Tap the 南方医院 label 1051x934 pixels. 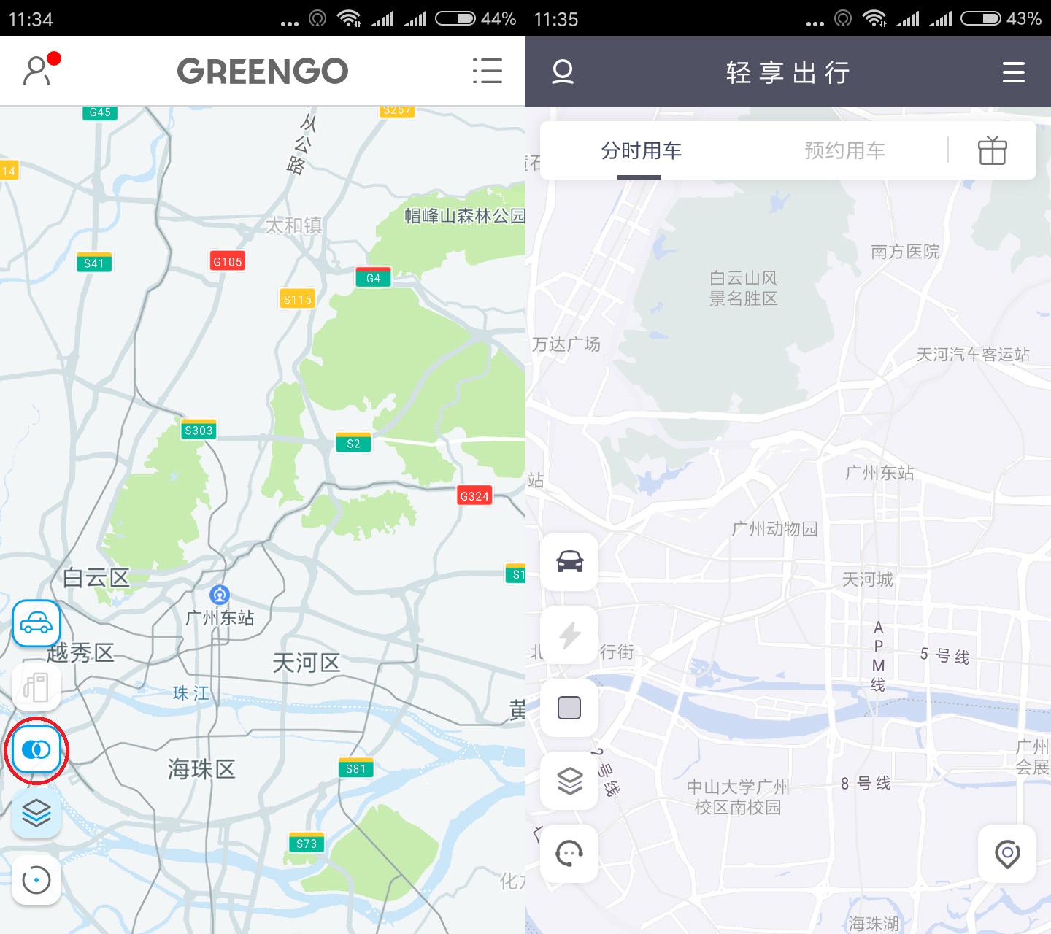click(x=905, y=252)
